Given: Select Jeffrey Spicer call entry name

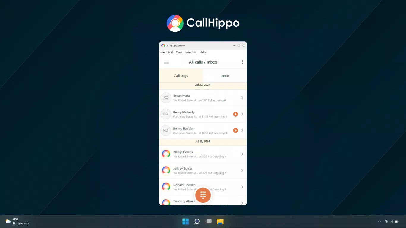Looking at the screenshot, I should pyautogui.click(x=183, y=168).
